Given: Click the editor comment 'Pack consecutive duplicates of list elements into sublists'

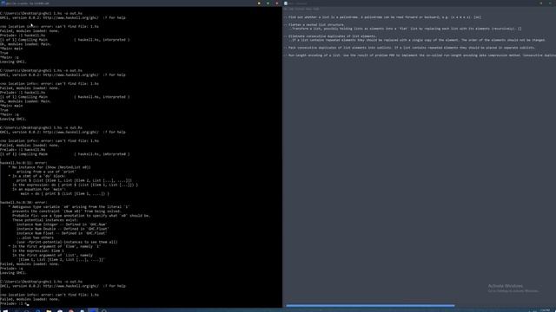Looking at the screenshot, I should pos(410,48).
